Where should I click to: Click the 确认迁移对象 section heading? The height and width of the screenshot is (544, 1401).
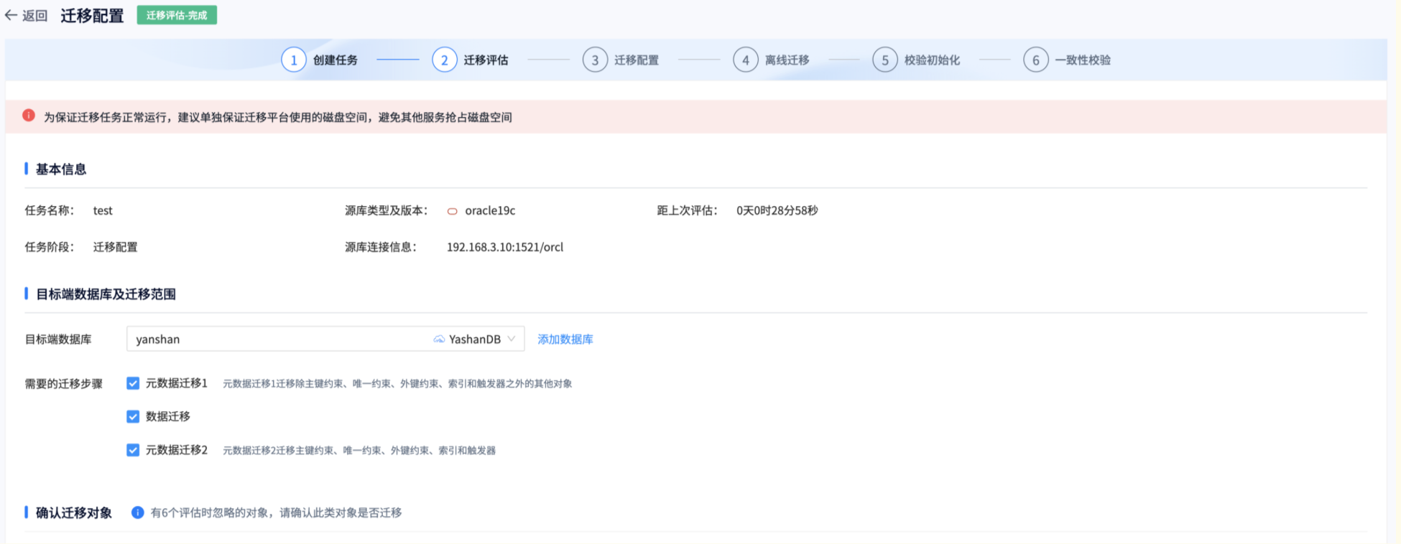tap(74, 512)
